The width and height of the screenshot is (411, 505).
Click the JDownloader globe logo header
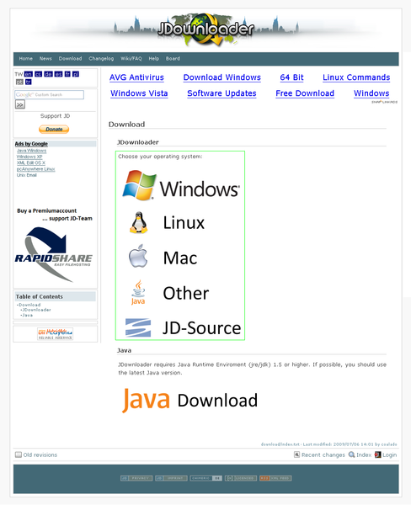point(205,29)
